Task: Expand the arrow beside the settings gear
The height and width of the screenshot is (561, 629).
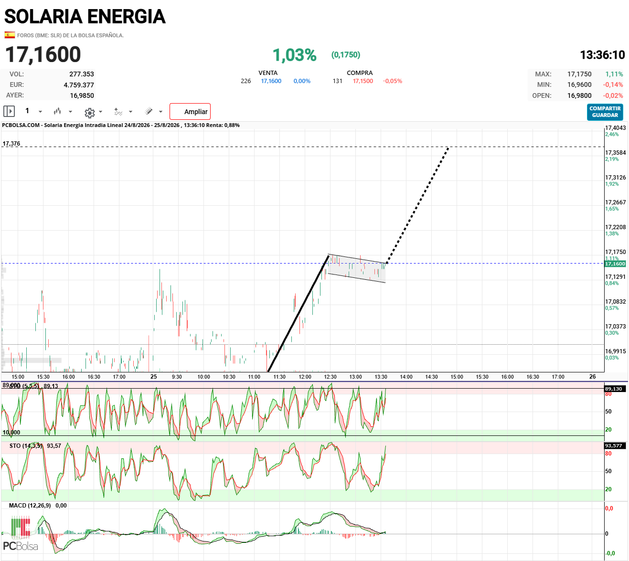Action: [x=100, y=112]
